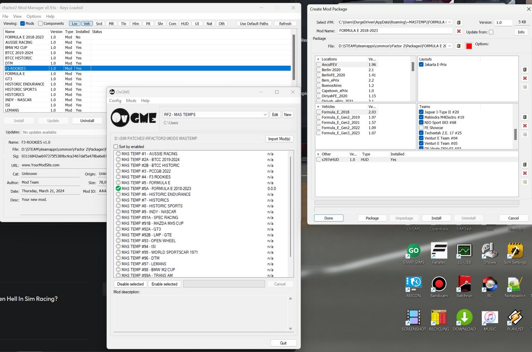Open the Options menu in Mod Manager
The width and height of the screenshot is (532, 352).
pos(34,16)
